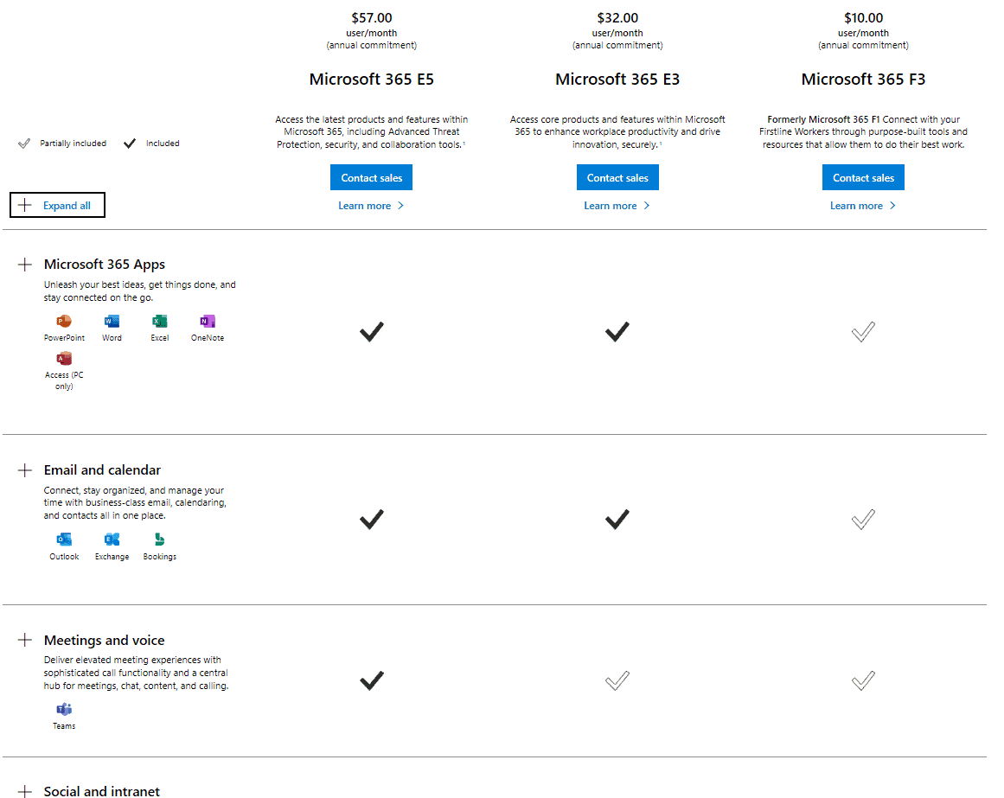Screen dimensions: 1004x798
Task: Expand the Meetings and voice section
Action: (x=25, y=640)
